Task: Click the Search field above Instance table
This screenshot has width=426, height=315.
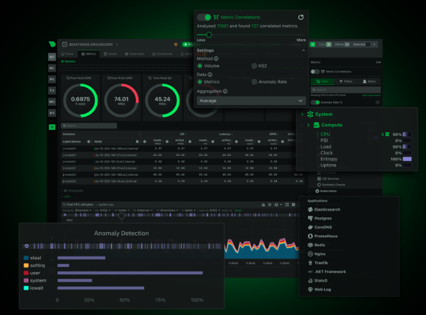Action: click(x=89, y=126)
